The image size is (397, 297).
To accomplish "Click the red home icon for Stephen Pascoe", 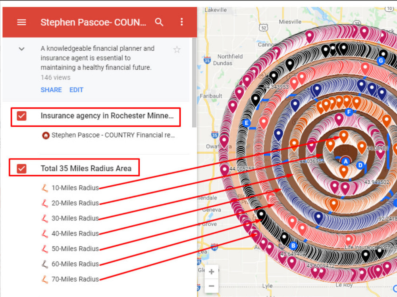I will pyautogui.click(x=46, y=135).
